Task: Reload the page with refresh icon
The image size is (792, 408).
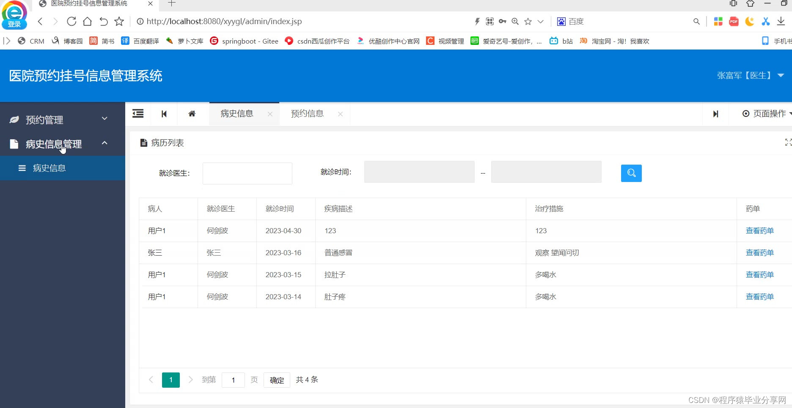Action: click(x=71, y=21)
